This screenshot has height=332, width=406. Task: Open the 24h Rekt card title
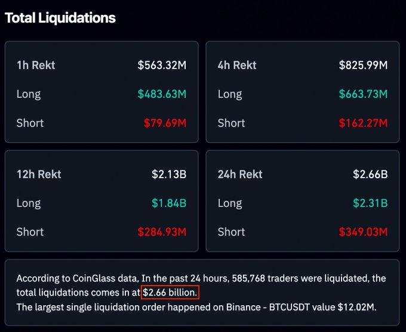tap(240, 174)
